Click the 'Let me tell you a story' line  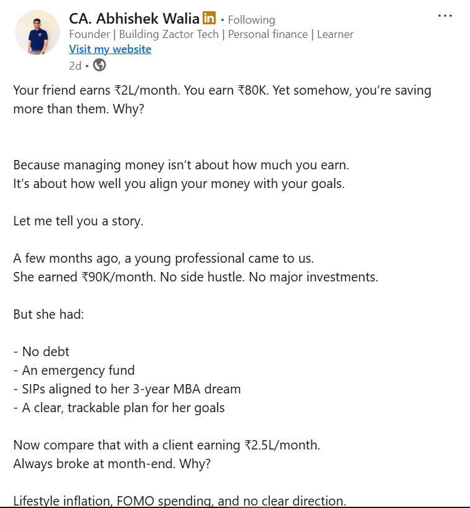78,221
